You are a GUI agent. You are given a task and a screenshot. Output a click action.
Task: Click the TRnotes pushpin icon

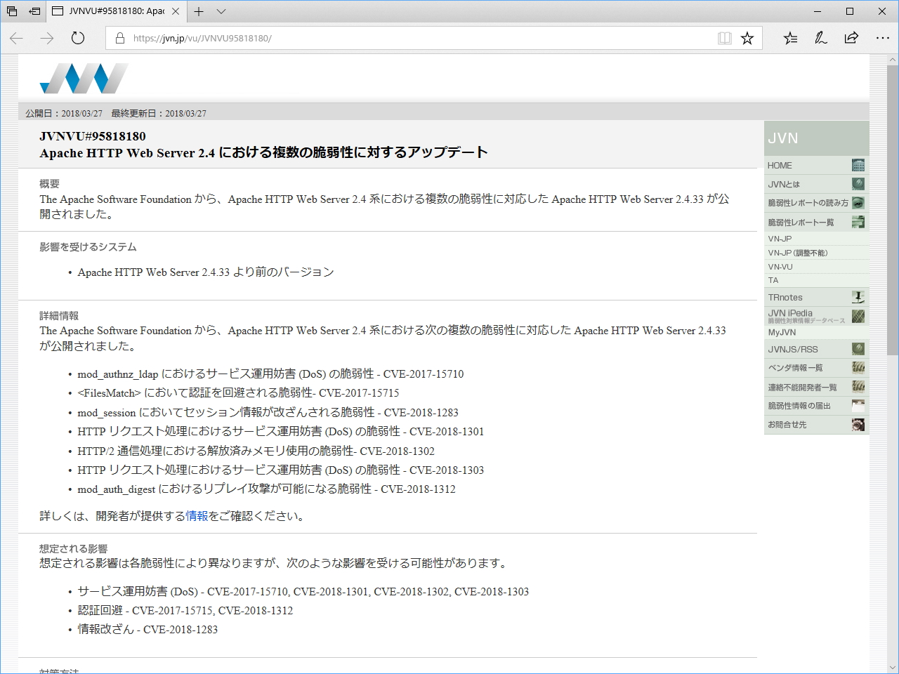pos(858,297)
